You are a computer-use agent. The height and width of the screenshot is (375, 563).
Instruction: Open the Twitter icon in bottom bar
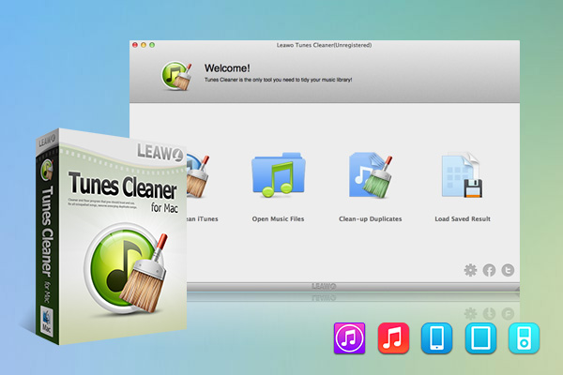508,270
